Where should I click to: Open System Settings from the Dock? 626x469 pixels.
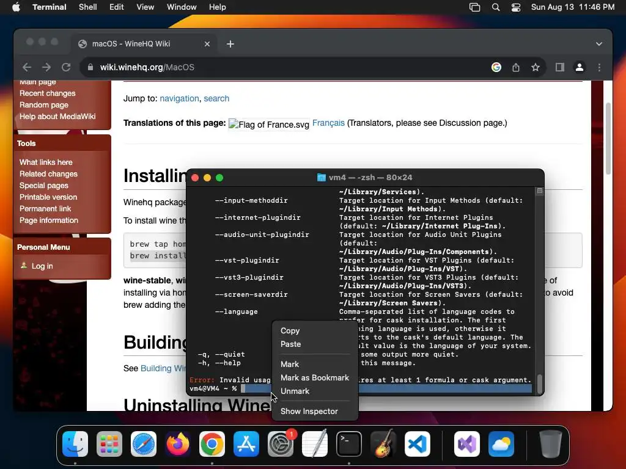click(281, 444)
